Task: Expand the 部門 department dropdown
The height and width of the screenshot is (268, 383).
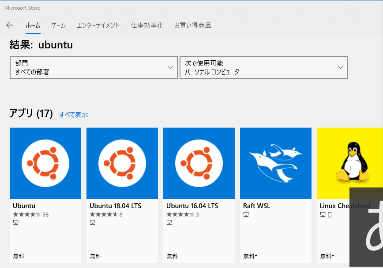Action: (x=94, y=67)
